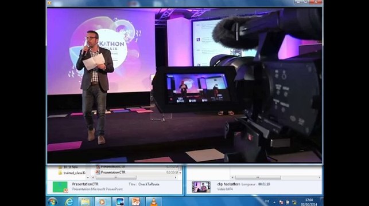Open the Windows Start menu orb
The width and height of the screenshot is (369, 206).
click(x=52, y=201)
